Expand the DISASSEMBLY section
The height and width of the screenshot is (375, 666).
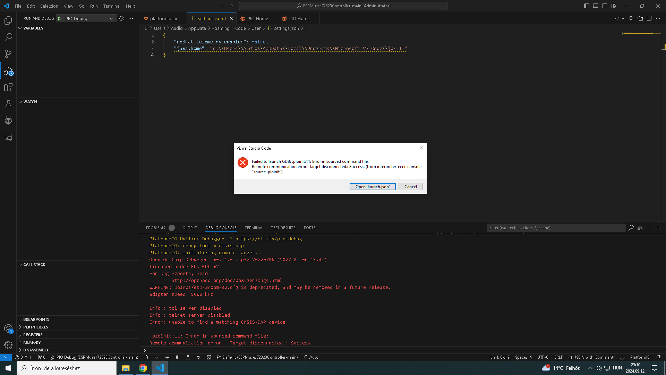coord(78,350)
